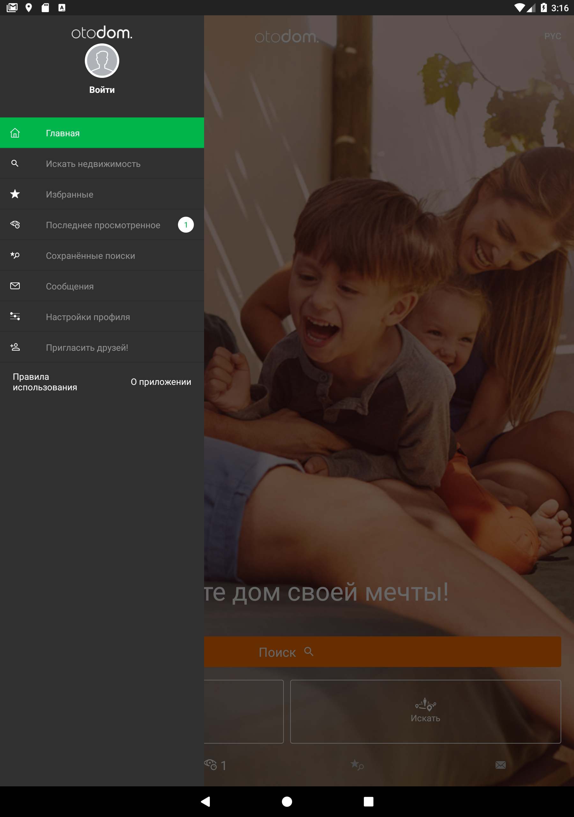Tap the location pin icon in status bar
Viewport: 574px width, 817px height.
[29, 7]
